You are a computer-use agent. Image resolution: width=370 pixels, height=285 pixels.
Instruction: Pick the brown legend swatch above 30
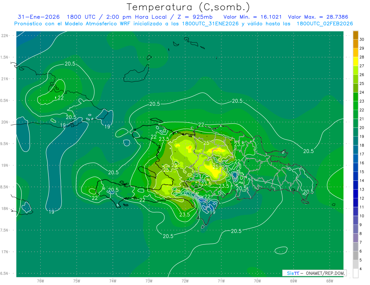click(x=356, y=35)
